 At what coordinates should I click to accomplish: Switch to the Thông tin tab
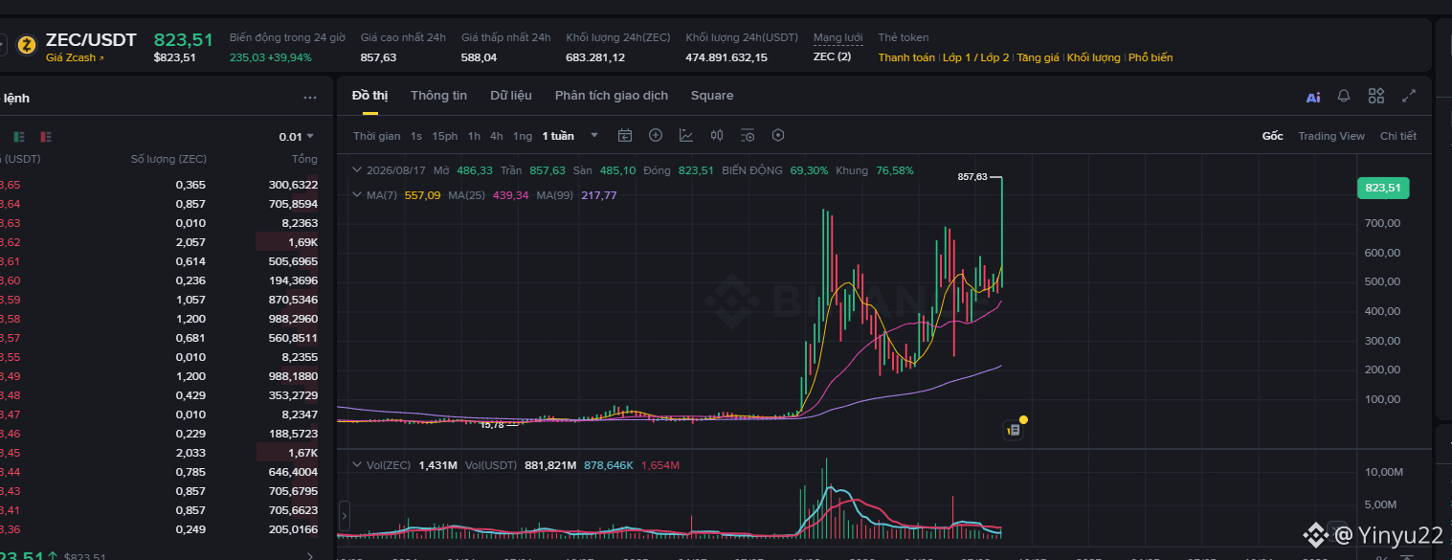pyautogui.click(x=438, y=96)
